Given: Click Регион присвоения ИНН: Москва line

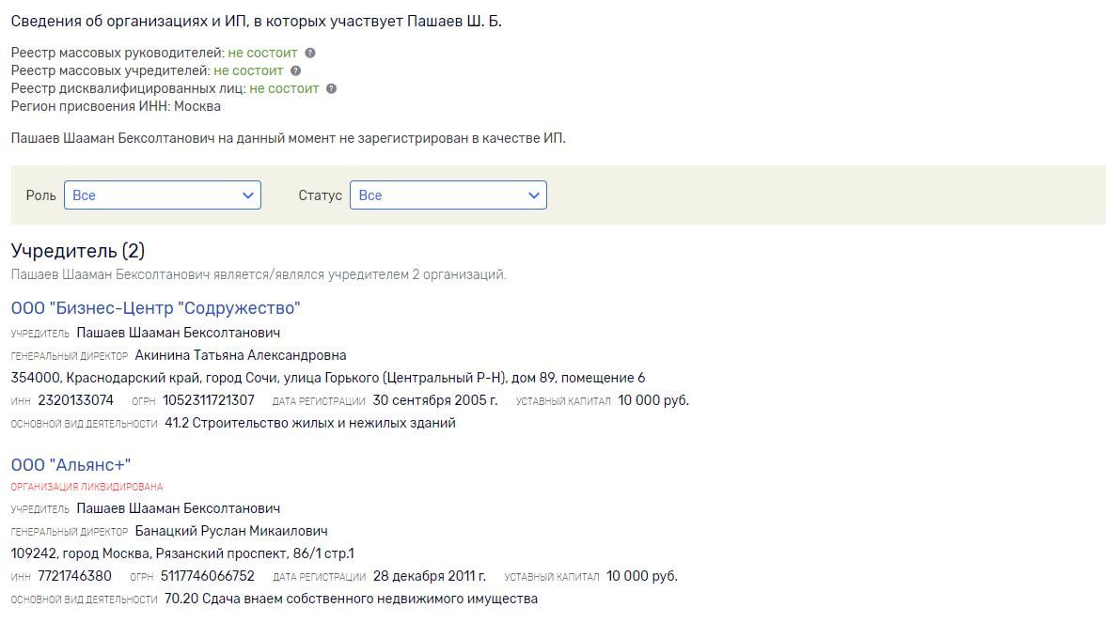Looking at the screenshot, I should [x=116, y=106].
